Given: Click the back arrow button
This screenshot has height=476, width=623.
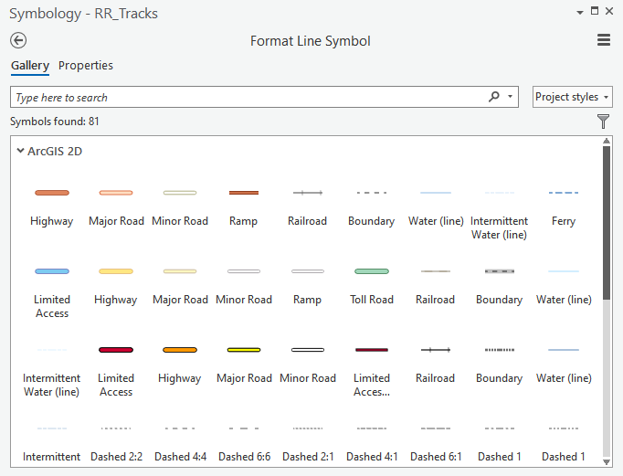Looking at the screenshot, I should click(x=18, y=40).
